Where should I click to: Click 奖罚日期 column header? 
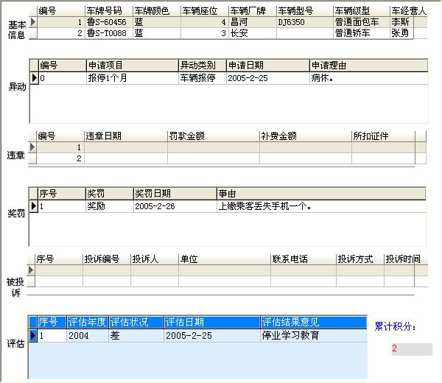coord(175,194)
